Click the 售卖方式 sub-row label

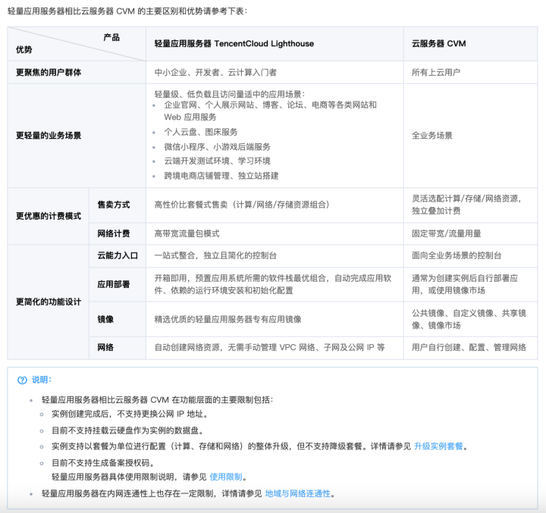(114, 205)
